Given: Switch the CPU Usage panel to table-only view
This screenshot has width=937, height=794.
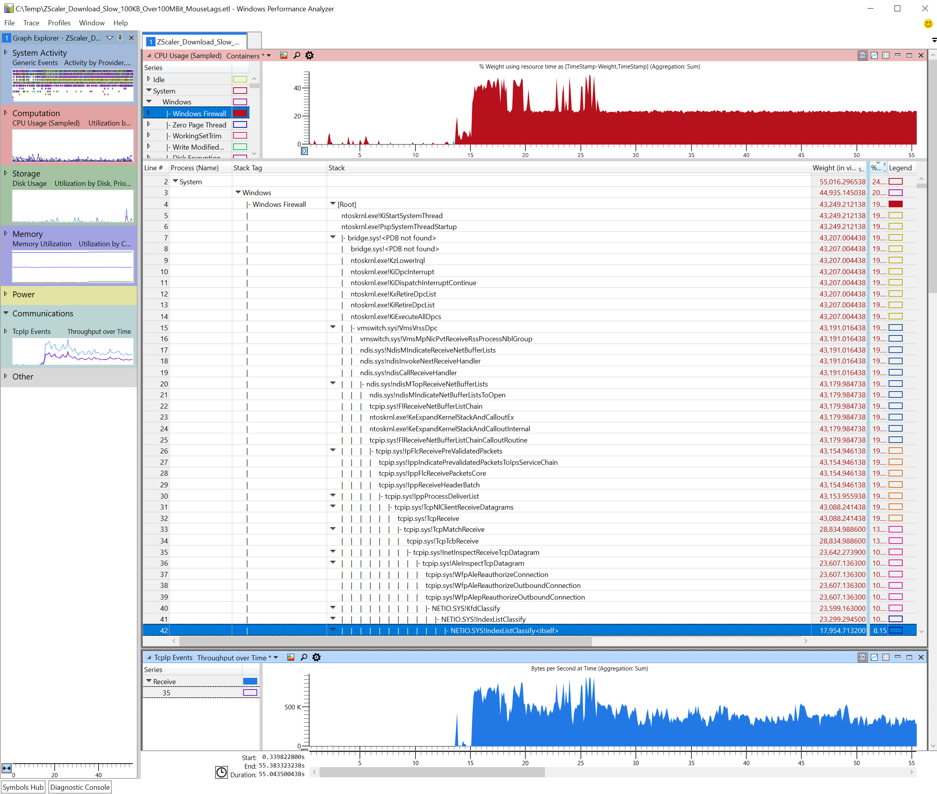Looking at the screenshot, I should 886,55.
